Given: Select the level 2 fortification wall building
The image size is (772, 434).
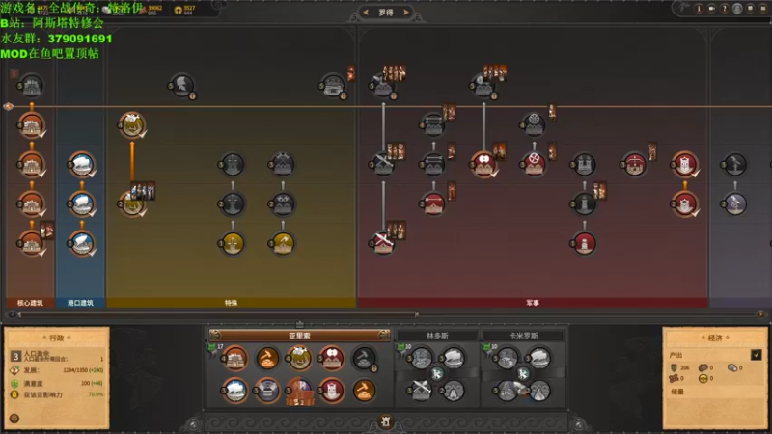Looking at the screenshot, I should click(684, 203).
